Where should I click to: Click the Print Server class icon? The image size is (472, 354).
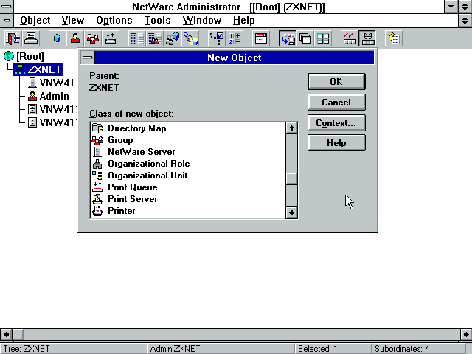click(97, 199)
